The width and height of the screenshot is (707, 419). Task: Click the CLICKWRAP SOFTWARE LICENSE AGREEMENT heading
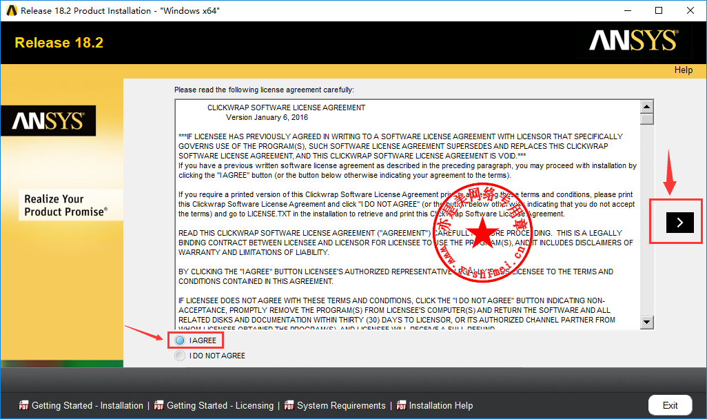pos(287,108)
